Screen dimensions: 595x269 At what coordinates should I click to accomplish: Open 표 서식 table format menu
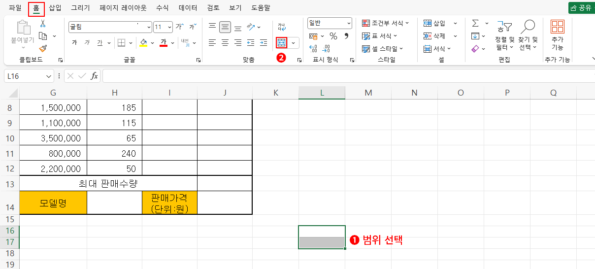click(x=379, y=36)
